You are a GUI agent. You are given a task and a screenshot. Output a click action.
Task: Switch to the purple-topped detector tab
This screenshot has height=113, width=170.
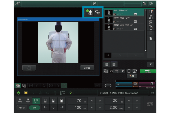click(114, 64)
